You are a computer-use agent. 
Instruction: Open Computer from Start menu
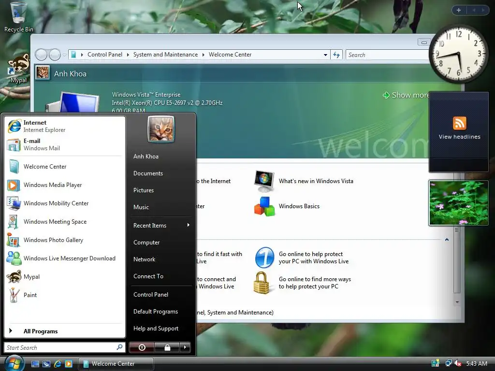[161, 243]
